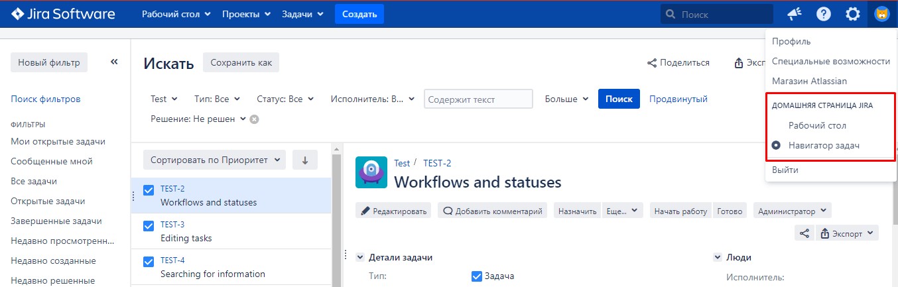Click the task type icon next to Задача

[x=477, y=276]
